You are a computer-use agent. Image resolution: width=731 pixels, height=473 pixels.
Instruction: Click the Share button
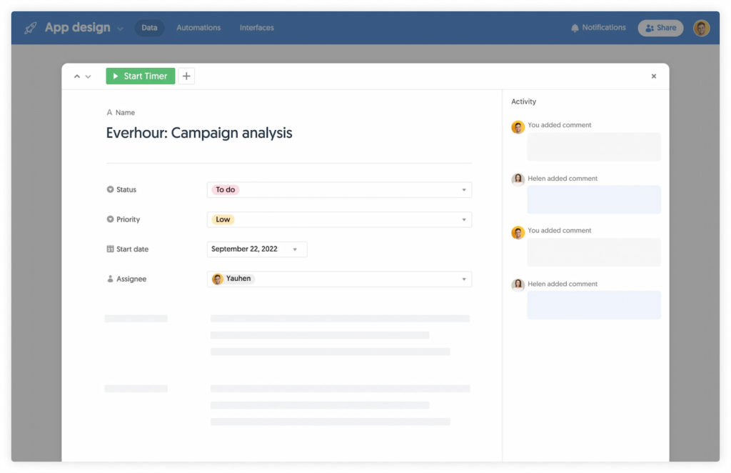click(x=660, y=28)
